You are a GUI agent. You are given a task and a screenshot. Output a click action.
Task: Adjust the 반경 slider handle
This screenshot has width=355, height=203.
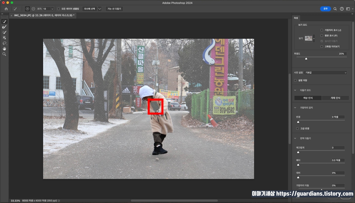click(x=298, y=122)
